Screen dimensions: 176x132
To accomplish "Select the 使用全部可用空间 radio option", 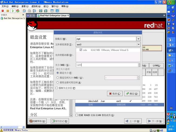I will tap(58, 82).
